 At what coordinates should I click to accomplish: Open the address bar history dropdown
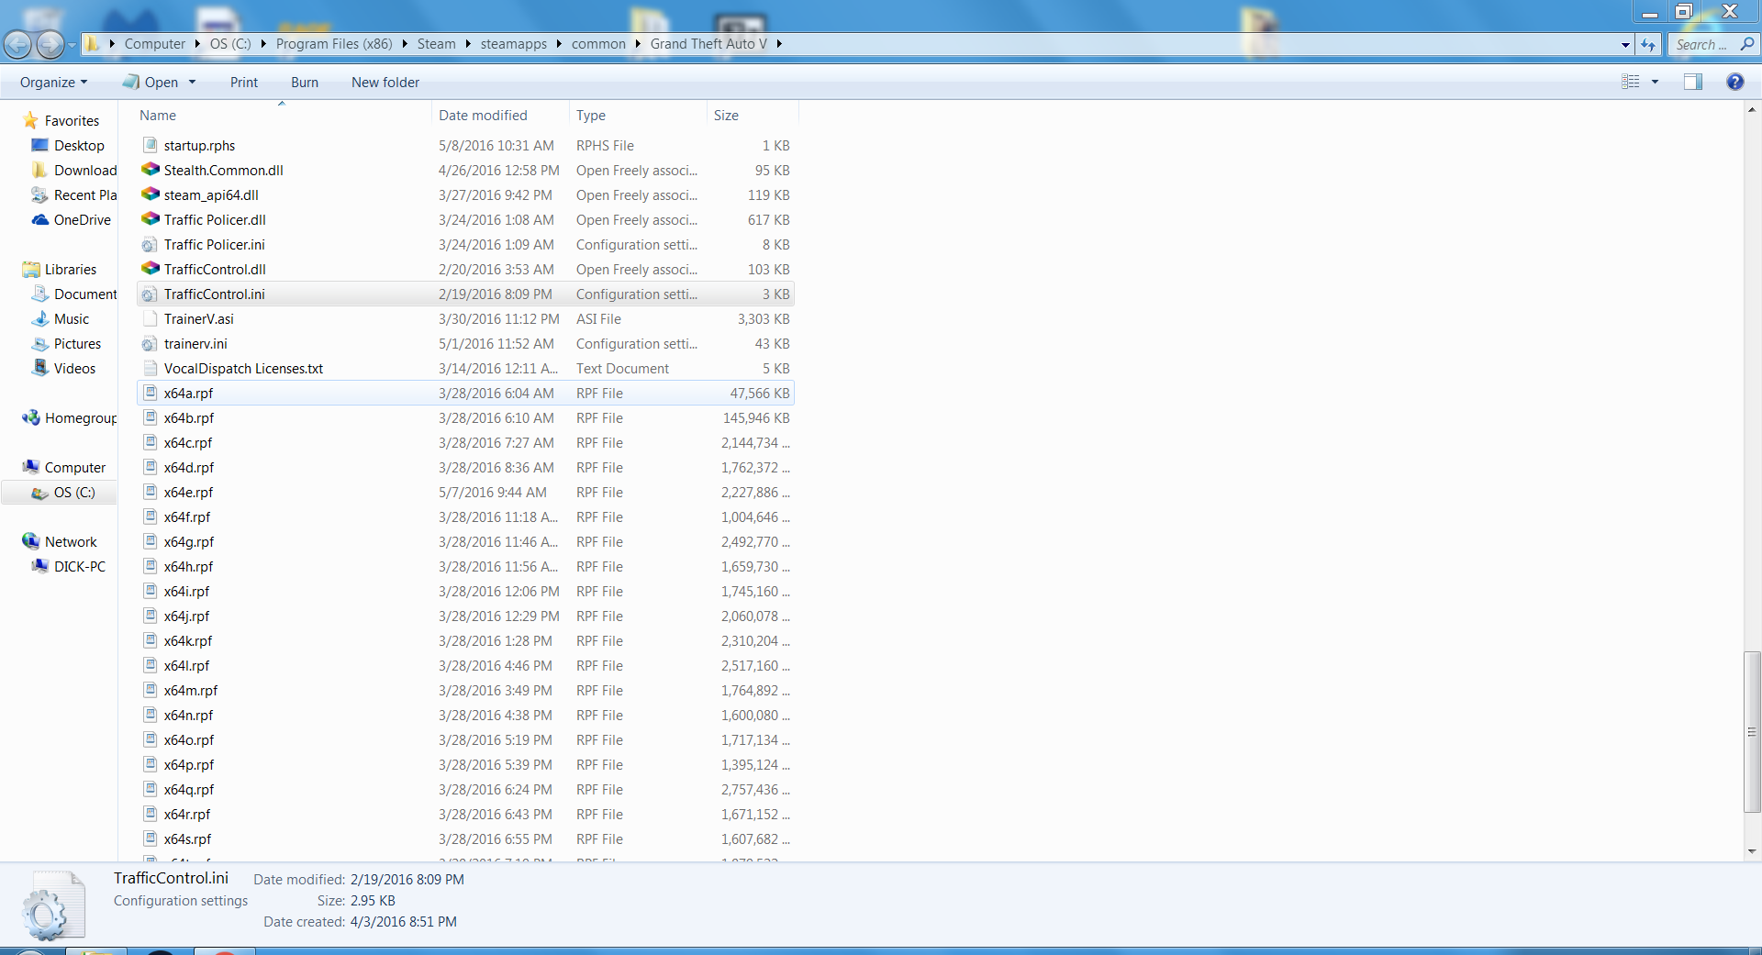point(1625,44)
